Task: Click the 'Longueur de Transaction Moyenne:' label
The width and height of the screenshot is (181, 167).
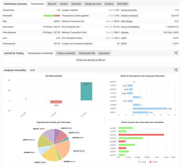Action: coord(77,44)
